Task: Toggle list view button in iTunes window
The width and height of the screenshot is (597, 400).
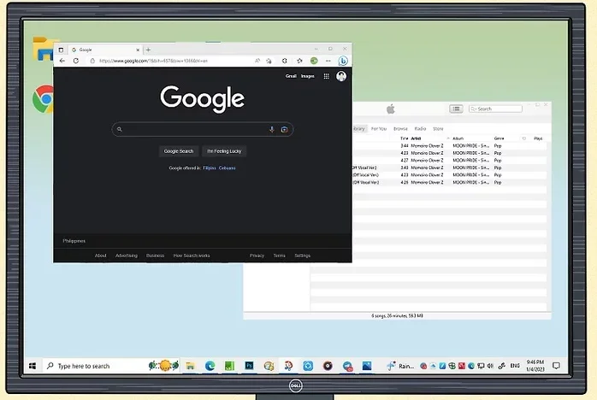Action: coord(456,109)
